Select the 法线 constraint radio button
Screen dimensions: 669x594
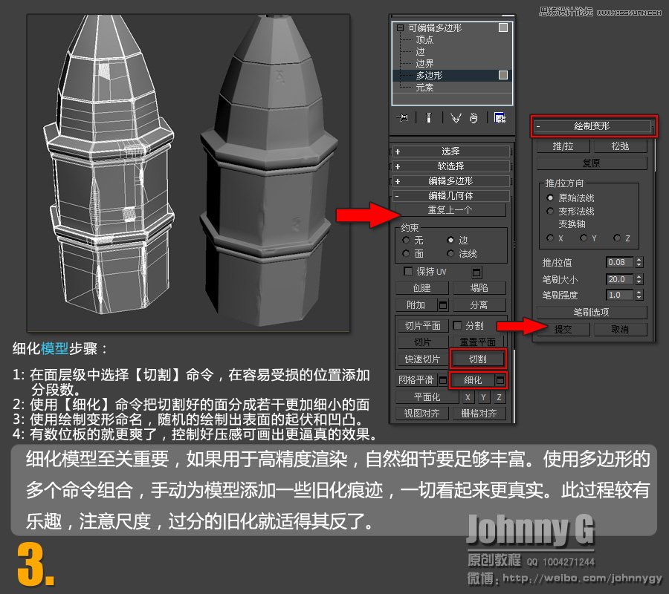point(450,254)
